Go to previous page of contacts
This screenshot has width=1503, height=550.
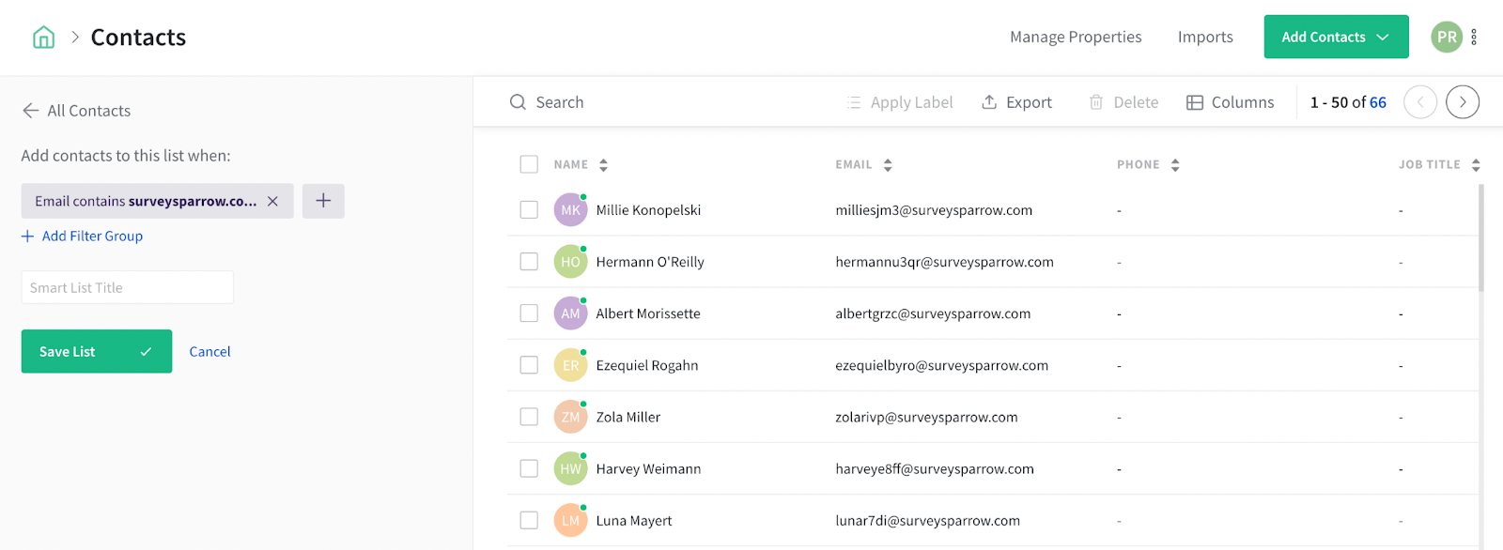point(1420,102)
